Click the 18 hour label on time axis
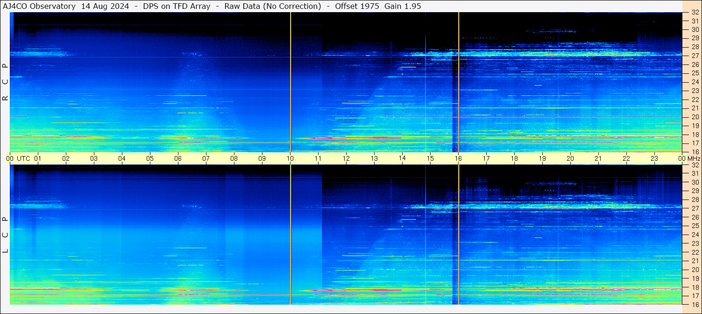This screenshot has height=314, width=702. (514, 158)
